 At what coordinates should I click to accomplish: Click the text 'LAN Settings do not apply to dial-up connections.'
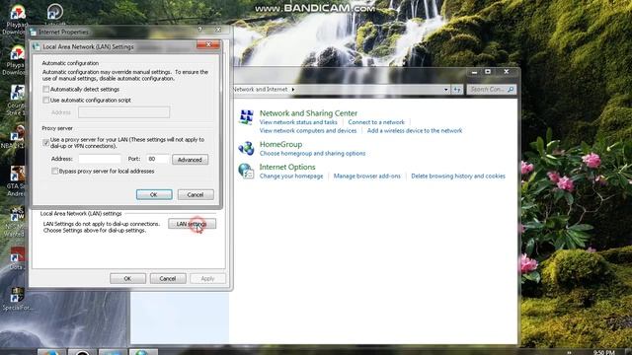coord(101,224)
